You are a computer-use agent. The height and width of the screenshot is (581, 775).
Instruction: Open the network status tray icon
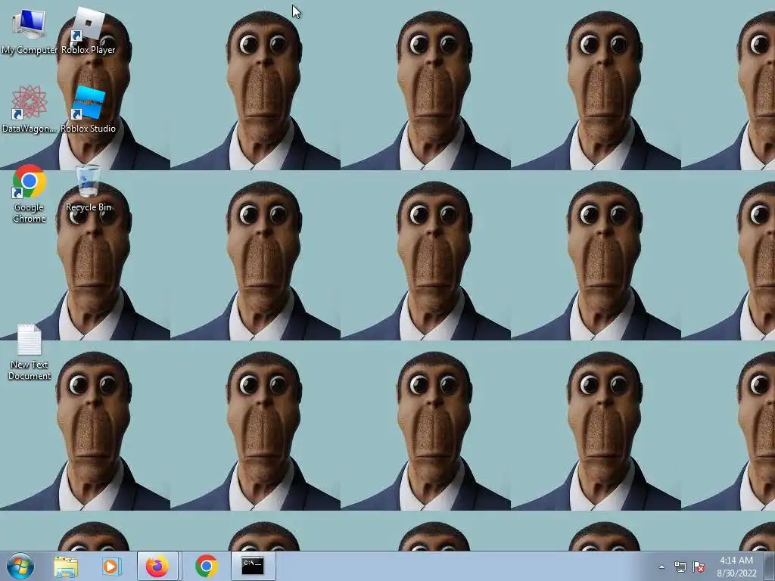680,567
